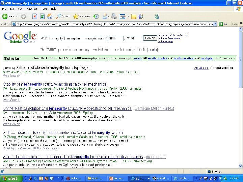The image size is (243, 182).
Task: Open 'A semidefinite programming approach' result
Action: pyautogui.click(x=73, y=157)
